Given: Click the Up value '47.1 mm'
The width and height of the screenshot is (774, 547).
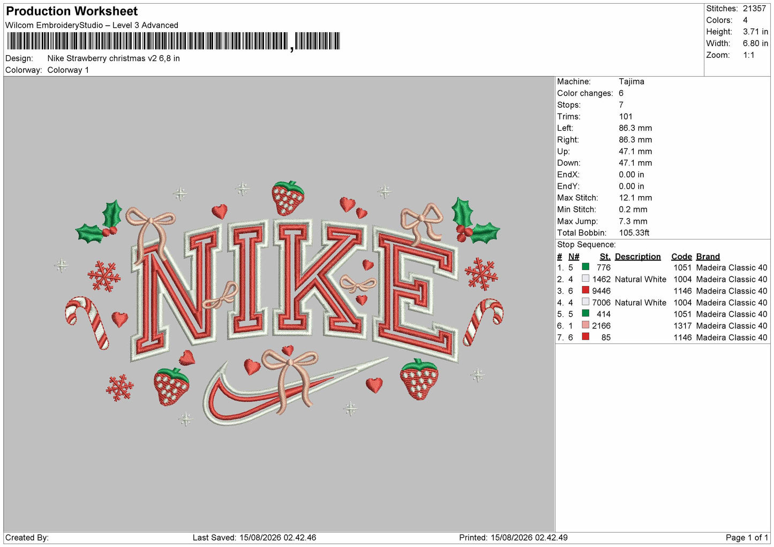Looking at the screenshot, I should (635, 152).
